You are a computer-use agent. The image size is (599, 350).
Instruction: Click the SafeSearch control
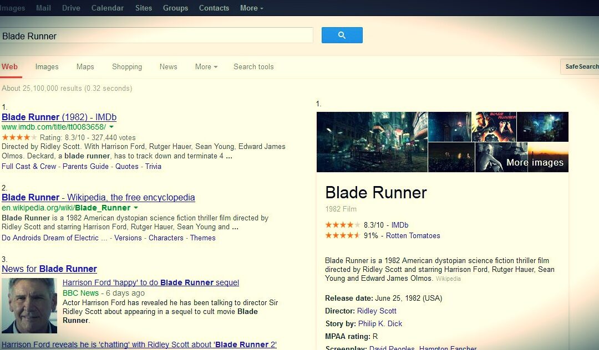580,66
